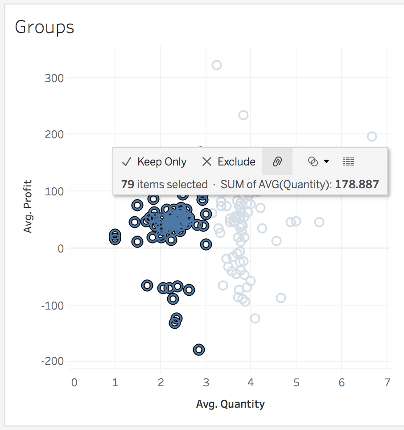Click the Groups sheet title
This screenshot has height=430, width=404.
click(45, 27)
